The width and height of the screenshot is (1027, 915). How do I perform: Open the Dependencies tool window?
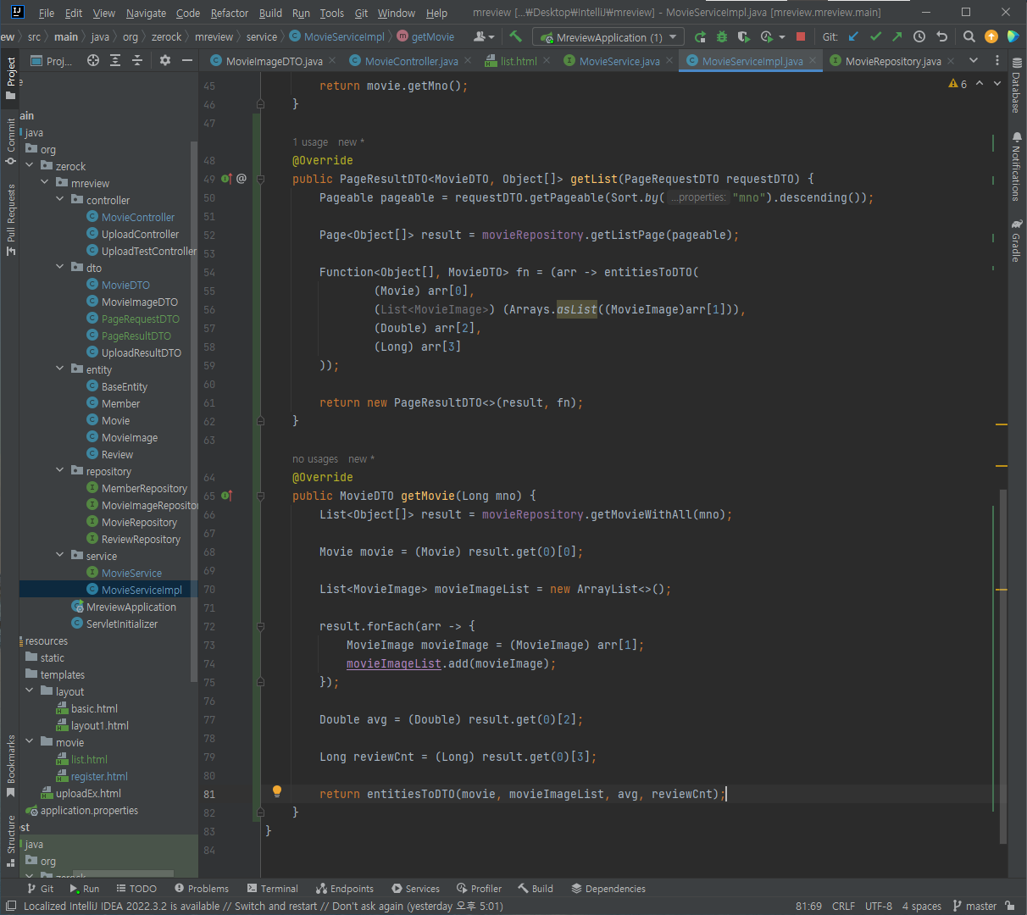[608, 889]
